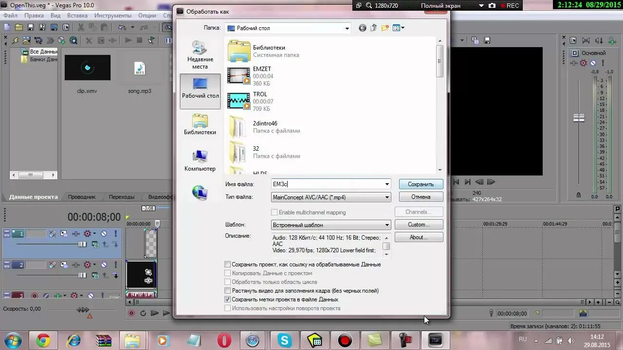Mute audio track 3
Screen dimensions: 623x350
pos(91,296)
